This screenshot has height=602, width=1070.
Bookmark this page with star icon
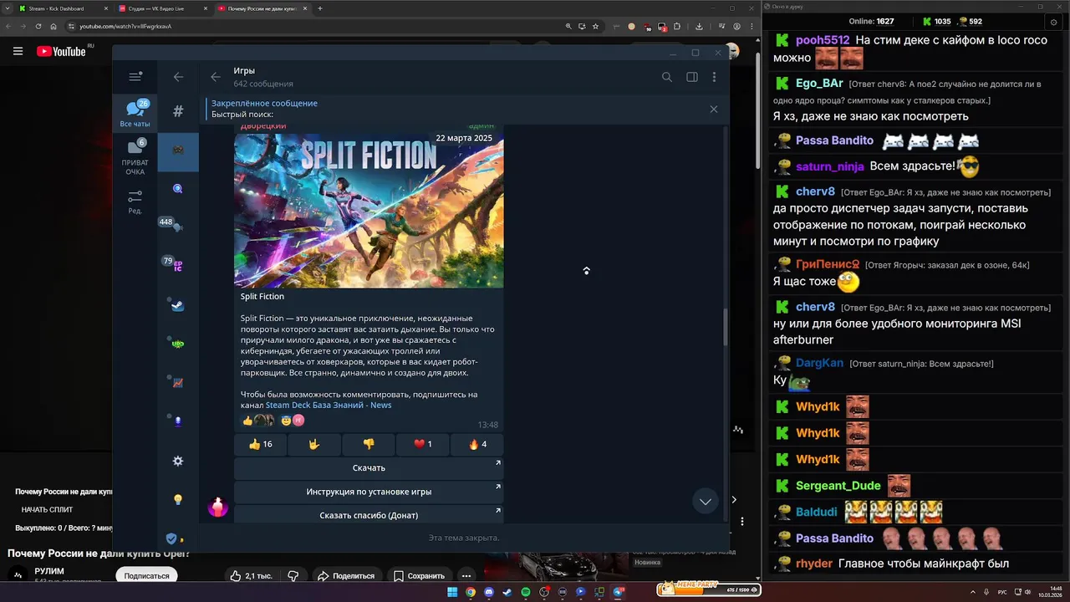[595, 26]
